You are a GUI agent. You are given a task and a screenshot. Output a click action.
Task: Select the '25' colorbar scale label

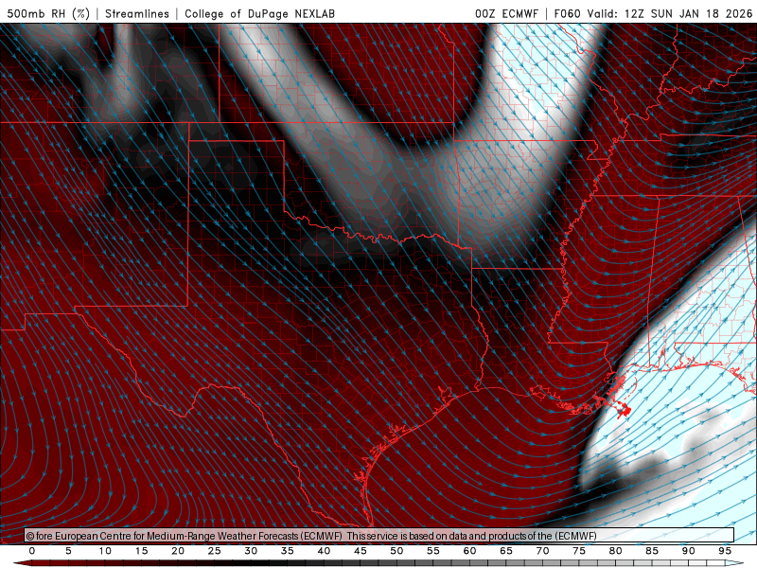(215, 551)
